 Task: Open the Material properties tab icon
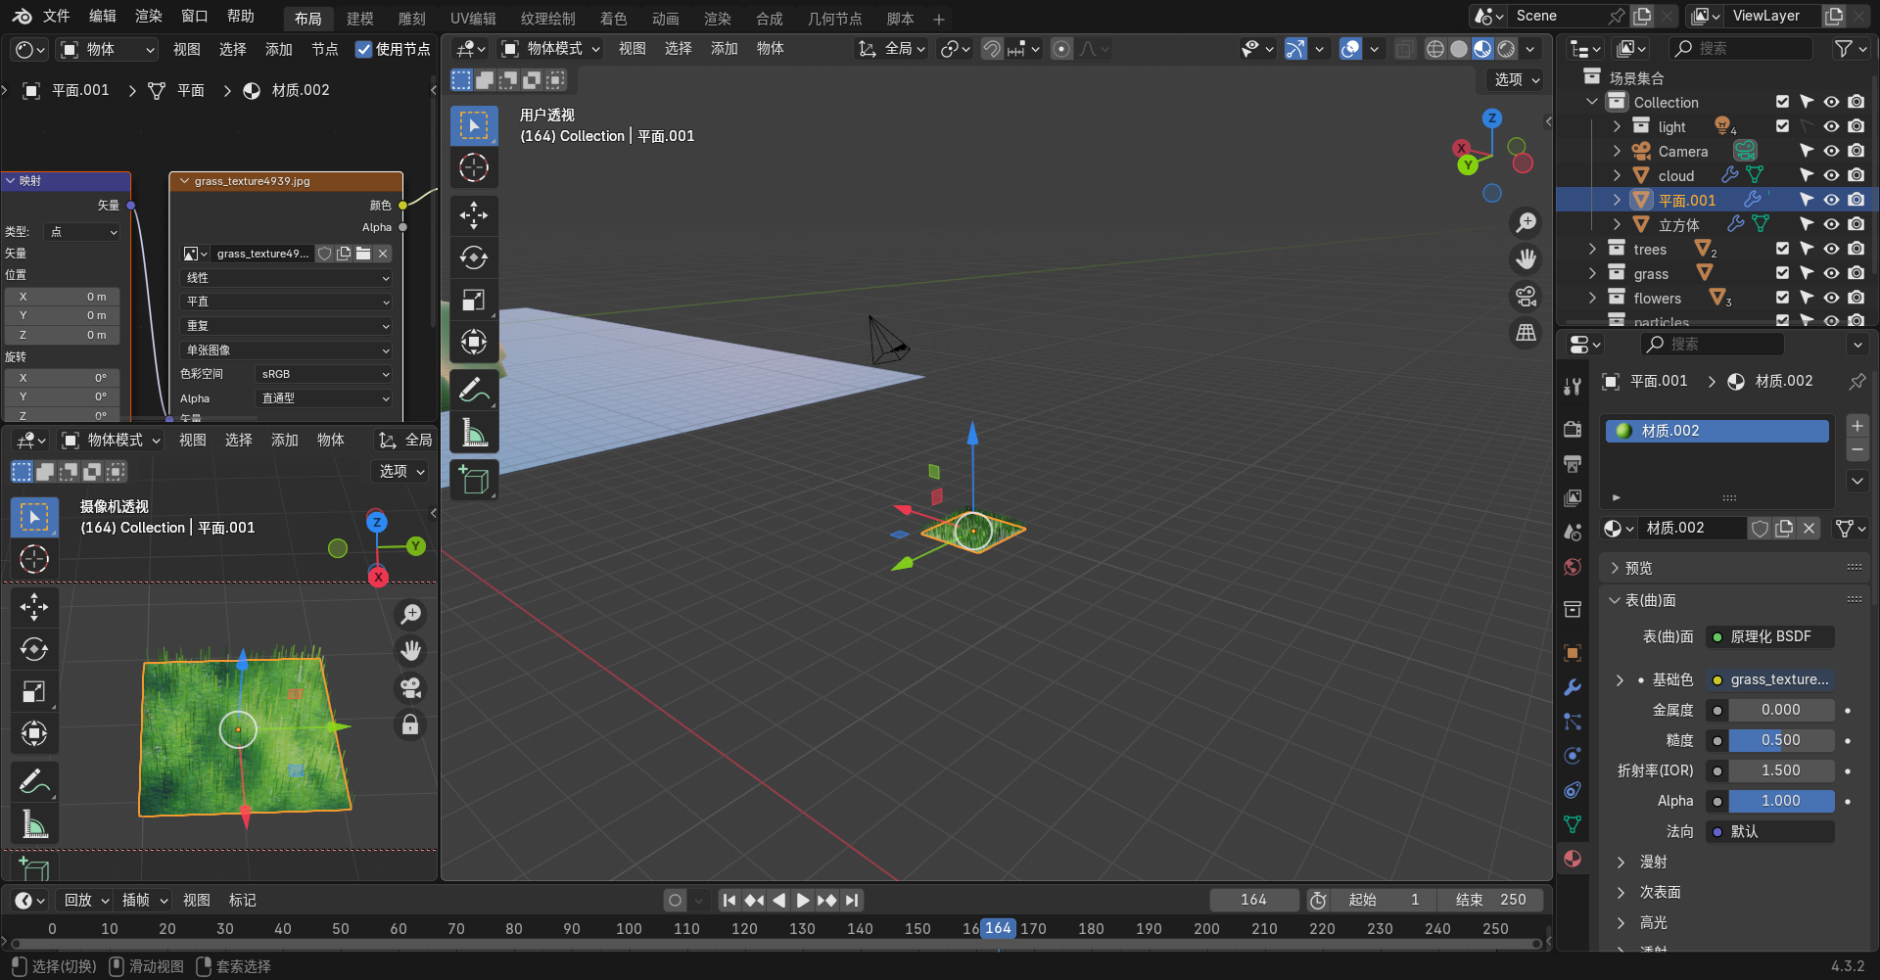click(1573, 859)
